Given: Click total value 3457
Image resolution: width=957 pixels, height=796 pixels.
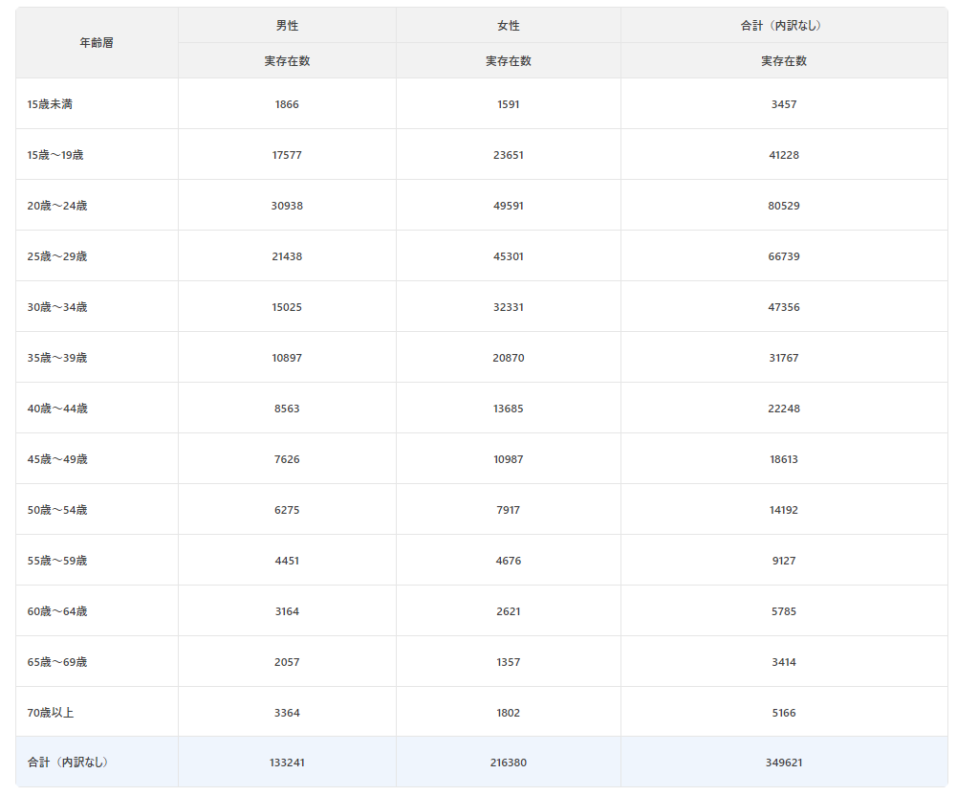Looking at the screenshot, I should point(784,104).
